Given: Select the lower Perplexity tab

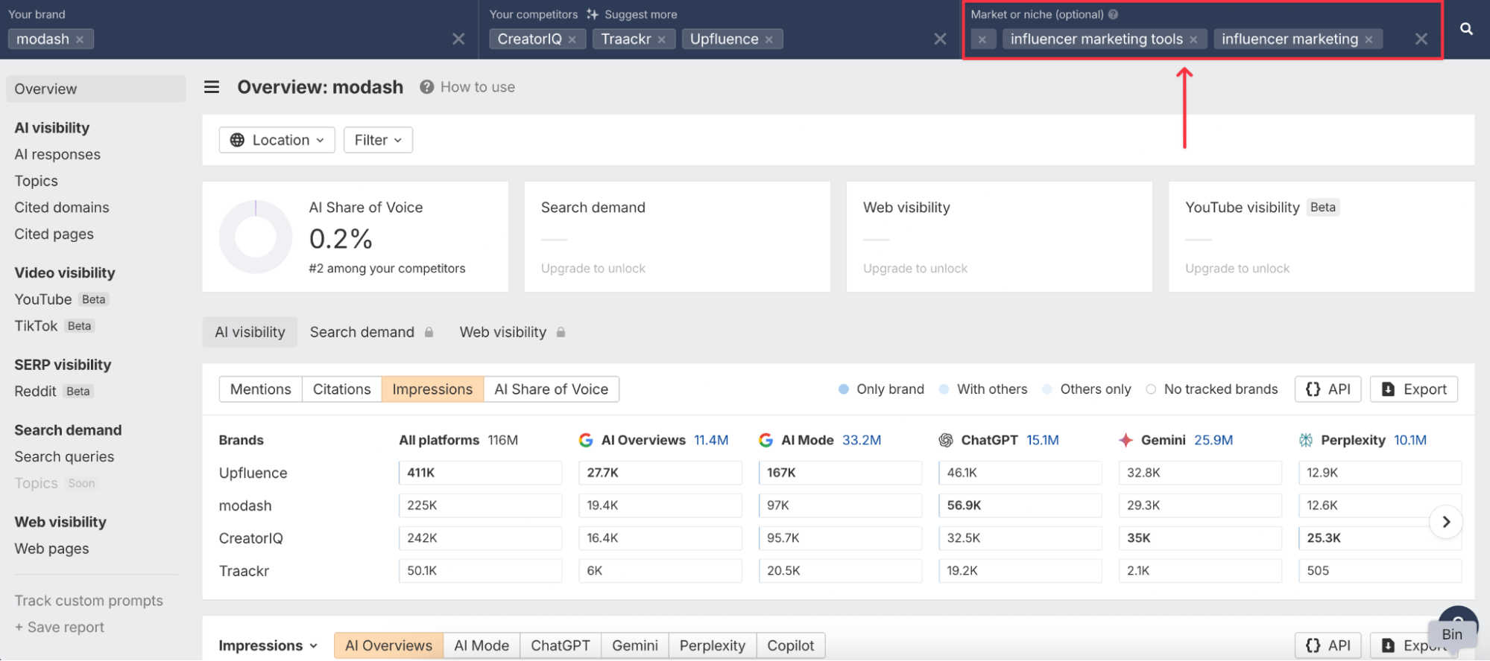Looking at the screenshot, I should [713, 645].
